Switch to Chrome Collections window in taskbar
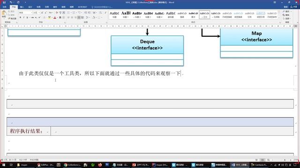The width and height of the screenshot is (300, 168). point(72,165)
